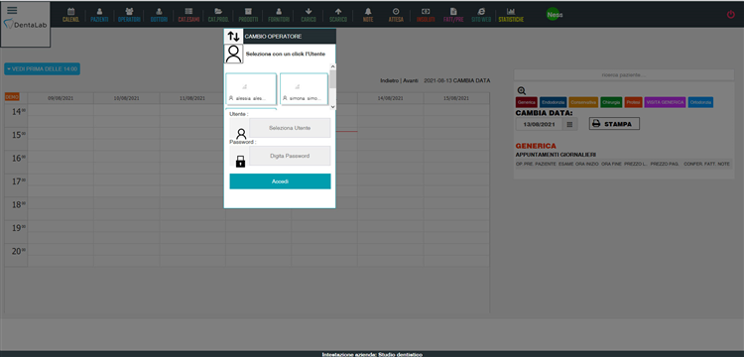Open the NOTE bell section
This screenshot has width=744, height=357.
coord(368,15)
